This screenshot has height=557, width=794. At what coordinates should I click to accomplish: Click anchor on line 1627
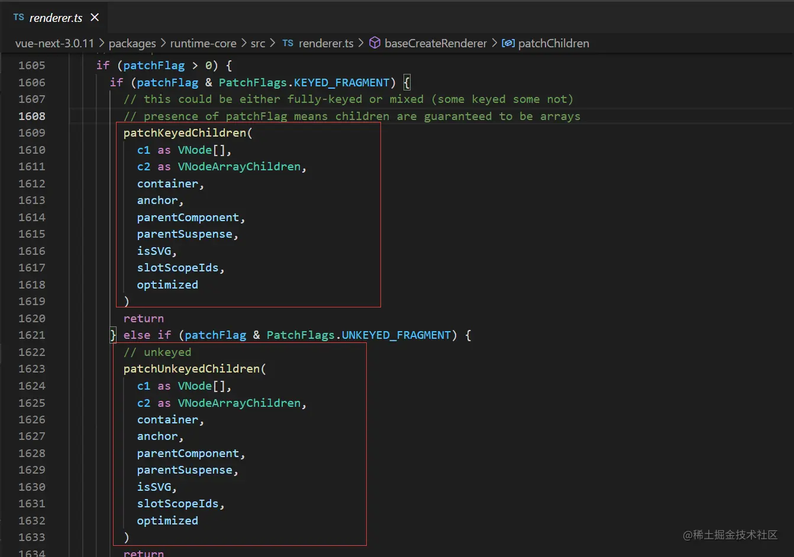(x=157, y=436)
